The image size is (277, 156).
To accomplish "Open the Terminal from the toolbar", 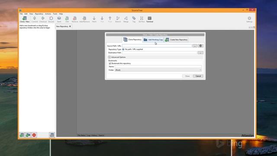I will 150,19.
